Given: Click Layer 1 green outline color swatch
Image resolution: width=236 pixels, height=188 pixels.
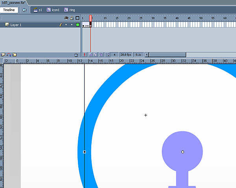Looking at the screenshot, I should [x=77, y=25].
